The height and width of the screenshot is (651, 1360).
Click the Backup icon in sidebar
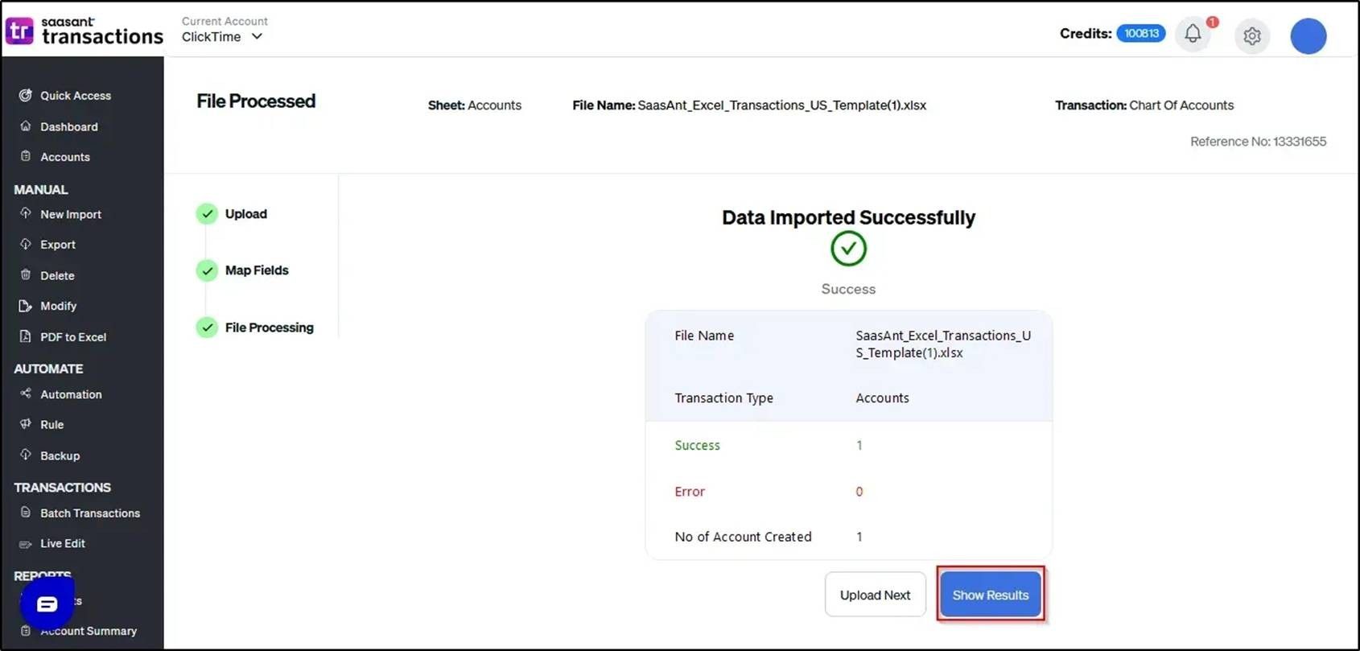click(26, 455)
